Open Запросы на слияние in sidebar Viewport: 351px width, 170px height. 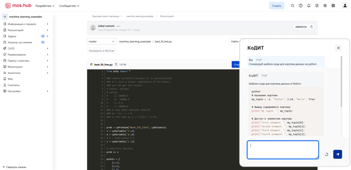20,42
